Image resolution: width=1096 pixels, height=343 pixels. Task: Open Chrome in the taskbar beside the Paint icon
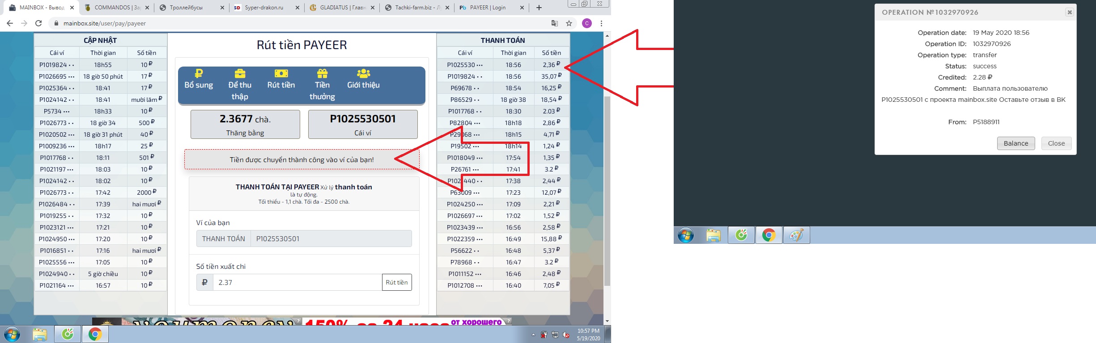(769, 235)
